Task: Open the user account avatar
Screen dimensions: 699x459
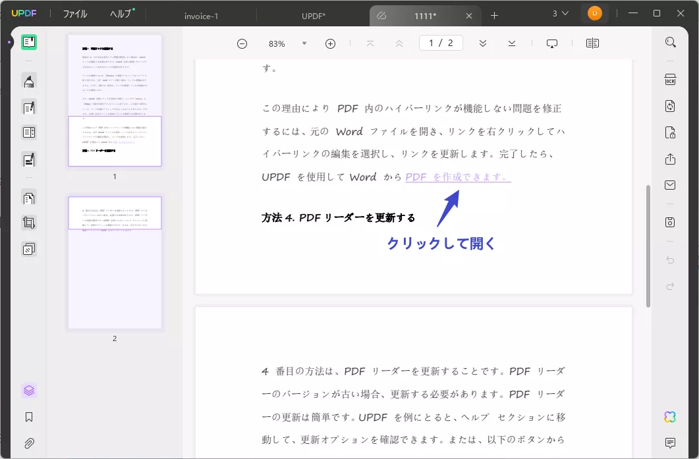Action: [x=595, y=13]
